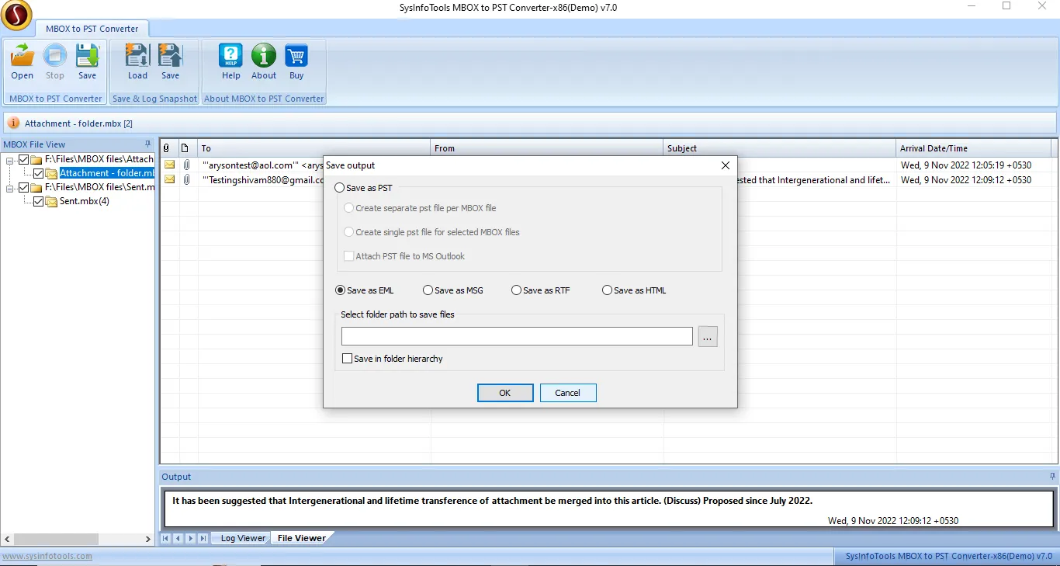Toggle the Sent.mbx(4) checkbox
This screenshot has height=566, width=1060.
pyautogui.click(x=39, y=201)
